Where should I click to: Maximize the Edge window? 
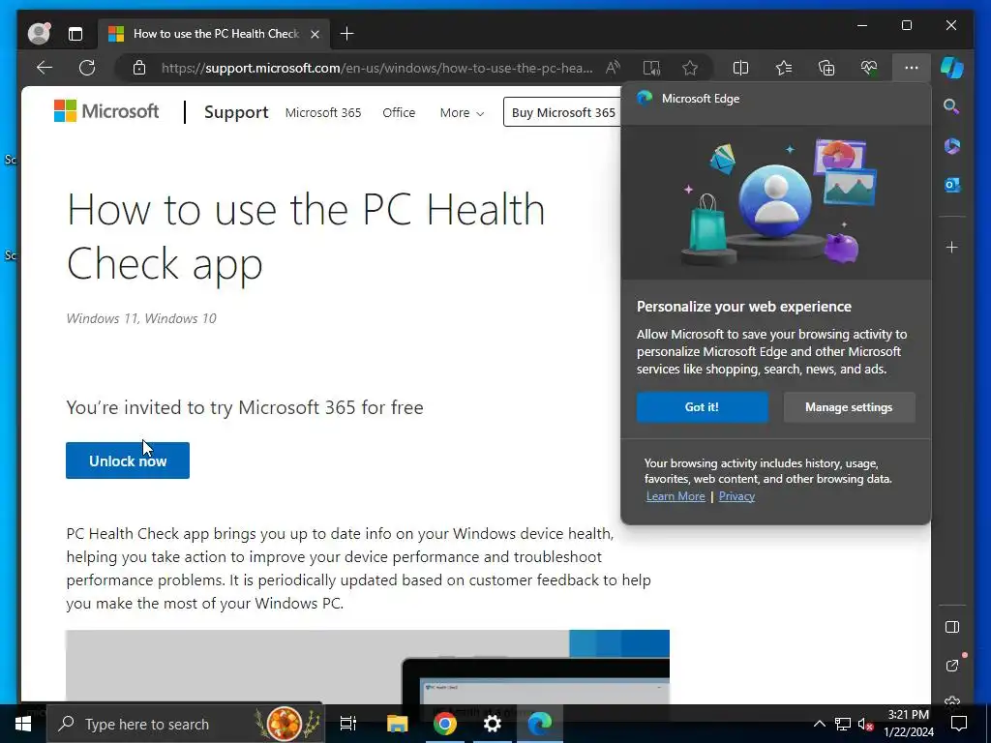point(906,25)
